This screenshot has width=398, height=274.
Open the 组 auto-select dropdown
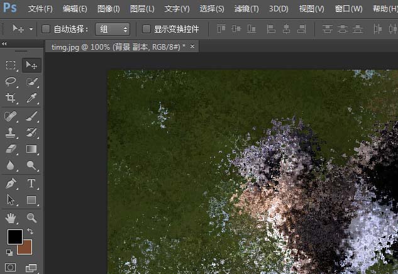point(113,29)
